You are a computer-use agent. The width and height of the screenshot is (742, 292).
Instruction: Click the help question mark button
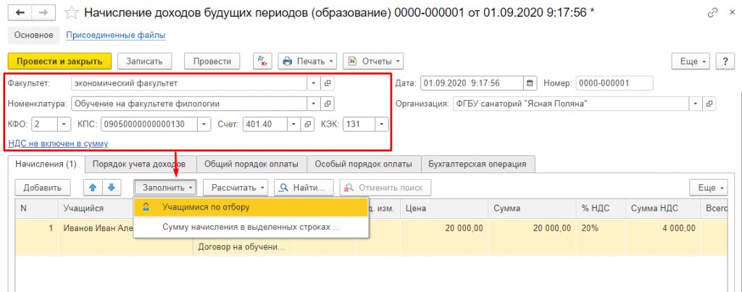[x=725, y=61]
